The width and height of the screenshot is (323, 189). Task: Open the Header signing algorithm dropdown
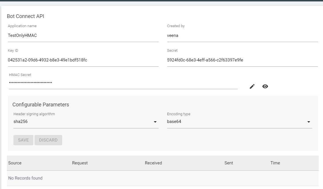(x=156, y=122)
